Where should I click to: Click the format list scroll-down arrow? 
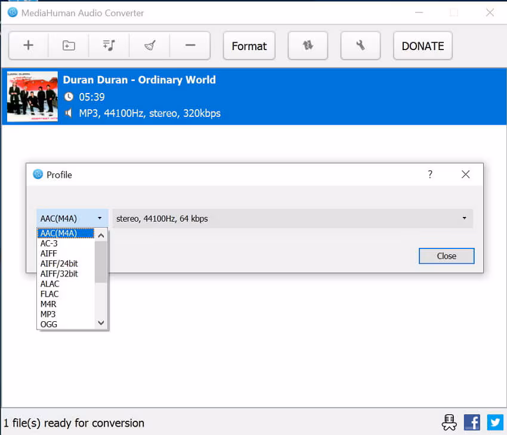[x=101, y=322]
